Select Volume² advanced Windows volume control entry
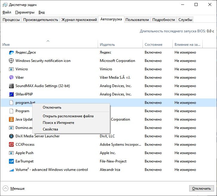Screen dimensions: 217x196 (x=52, y=170)
